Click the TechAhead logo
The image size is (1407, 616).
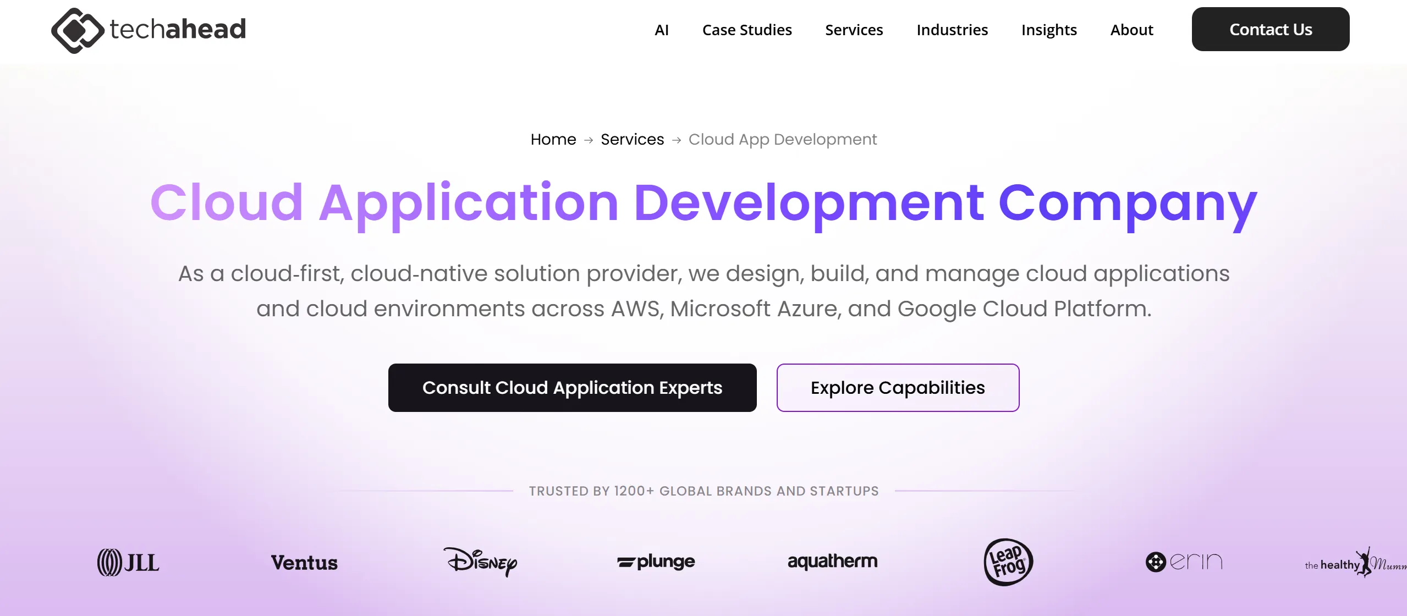(149, 30)
